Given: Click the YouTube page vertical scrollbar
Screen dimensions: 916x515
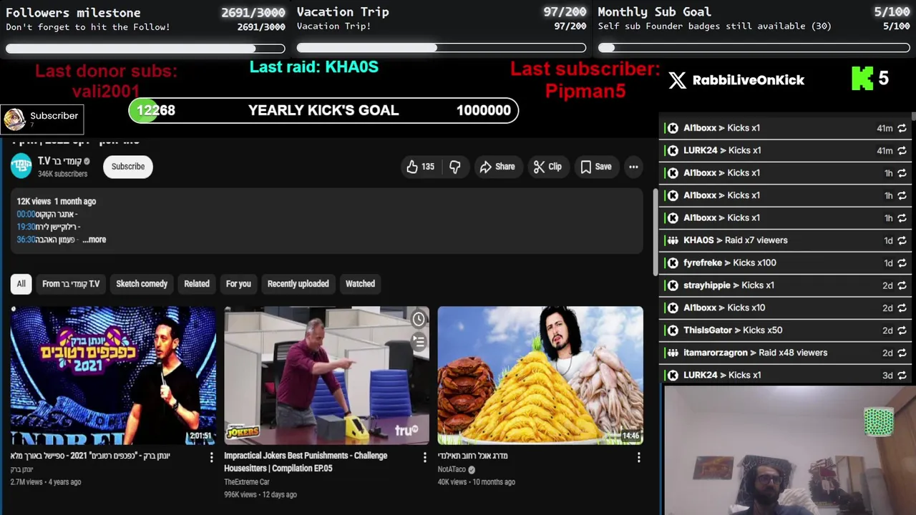Looking at the screenshot, I should point(656,231).
